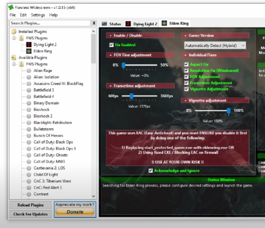Collapse the installed FWS Plugins tree node
The image size is (265, 228).
[14, 38]
